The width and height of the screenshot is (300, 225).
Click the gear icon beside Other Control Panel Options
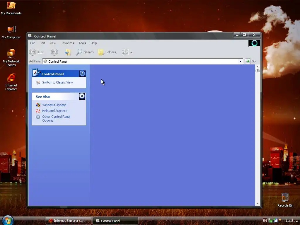pos(38,117)
